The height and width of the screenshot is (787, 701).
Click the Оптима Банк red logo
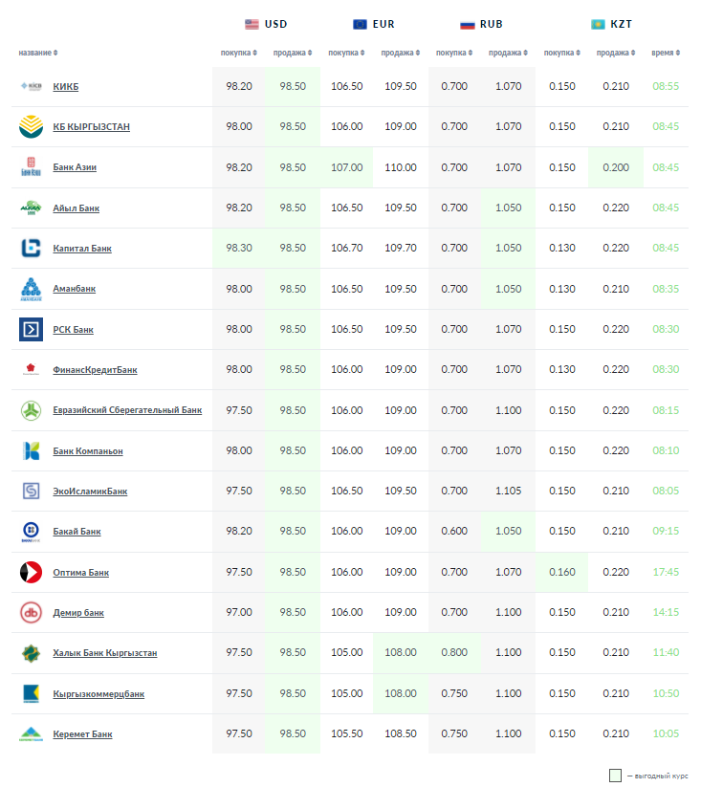coord(31,573)
